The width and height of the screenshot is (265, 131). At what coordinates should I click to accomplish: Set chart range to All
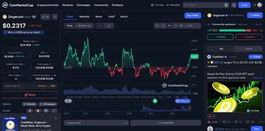coord(181,26)
